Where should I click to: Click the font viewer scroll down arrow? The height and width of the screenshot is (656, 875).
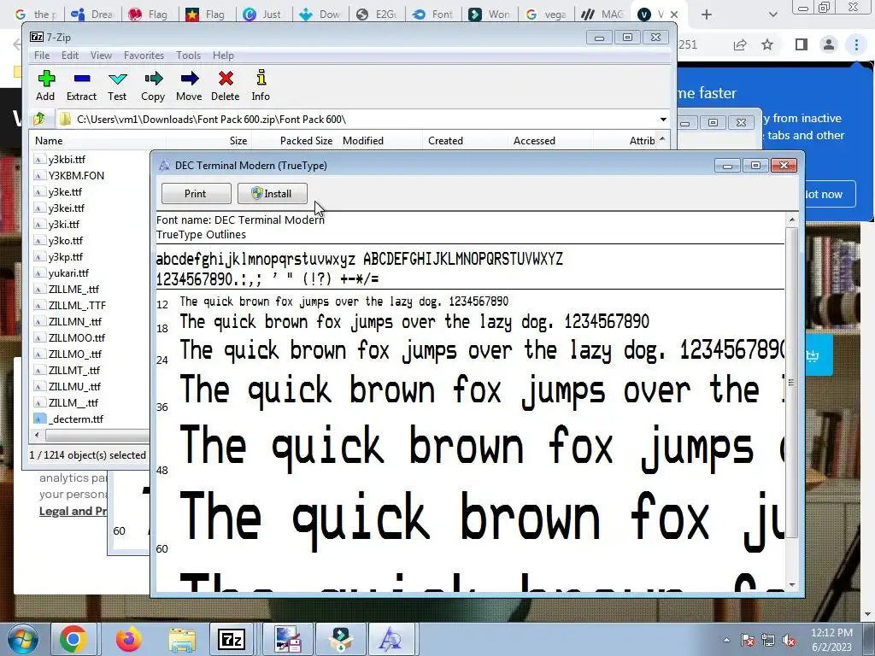click(x=791, y=584)
